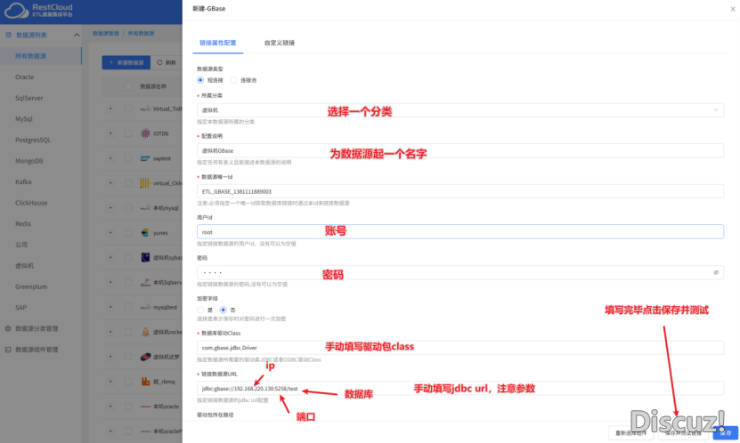Viewport: 740px width, 443px height.
Task: Select Oracle in the sidebar
Action: (25, 77)
